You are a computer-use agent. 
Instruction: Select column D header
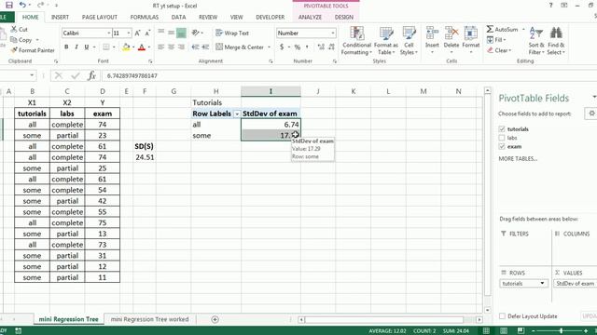[103, 91]
